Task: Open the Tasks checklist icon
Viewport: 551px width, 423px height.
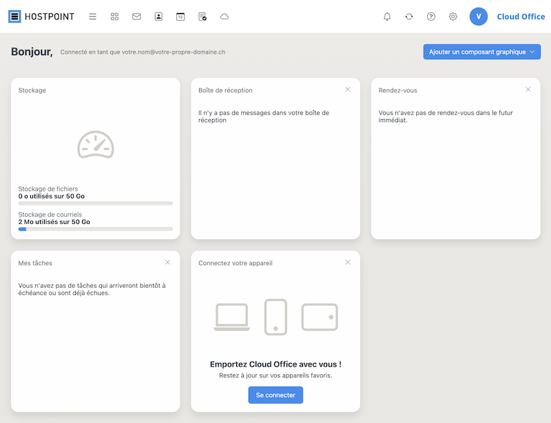Action: pyautogui.click(x=202, y=17)
